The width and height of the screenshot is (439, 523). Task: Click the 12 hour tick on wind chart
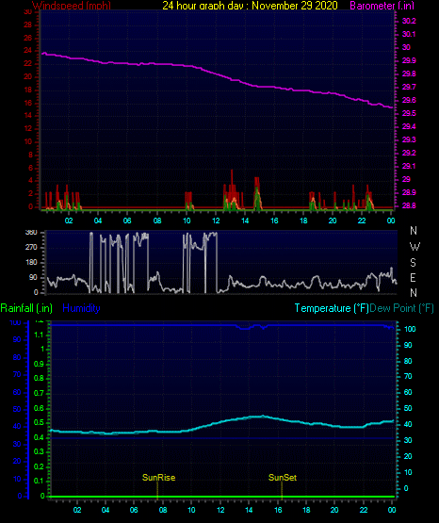[216, 221]
